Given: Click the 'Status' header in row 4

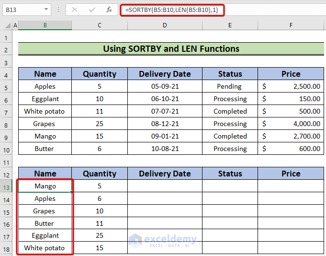Looking at the screenshot, I should (x=230, y=74).
